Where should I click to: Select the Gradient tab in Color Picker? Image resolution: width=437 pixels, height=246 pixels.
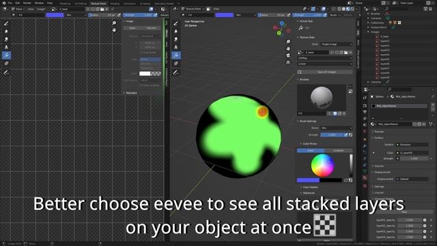click(x=339, y=150)
